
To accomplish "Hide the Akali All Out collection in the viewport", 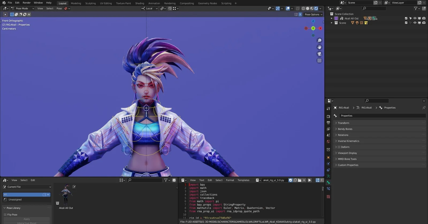I will coord(415,18).
